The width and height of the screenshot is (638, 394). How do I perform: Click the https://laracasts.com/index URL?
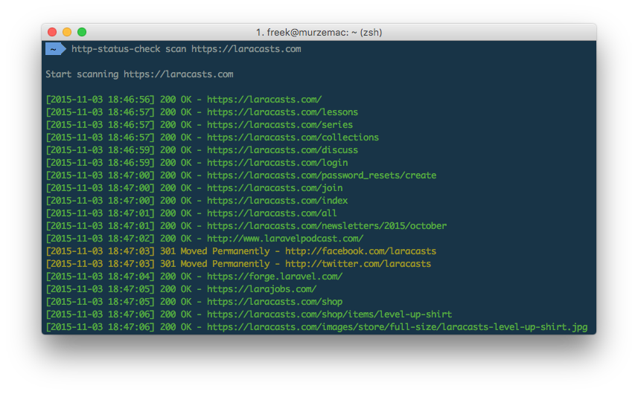(x=278, y=200)
